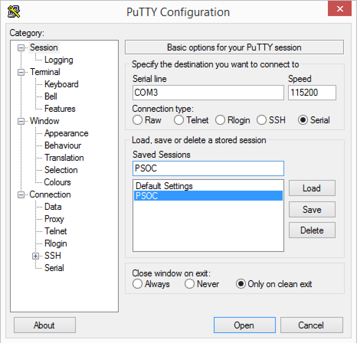Click the PuTTY icon in the title bar

(14, 11)
